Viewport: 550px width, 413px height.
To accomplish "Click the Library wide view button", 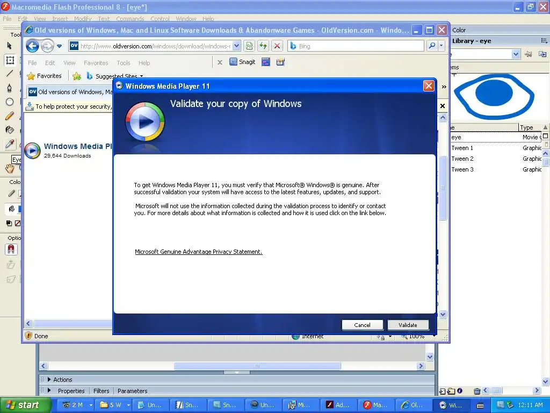I will click(546, 136).
